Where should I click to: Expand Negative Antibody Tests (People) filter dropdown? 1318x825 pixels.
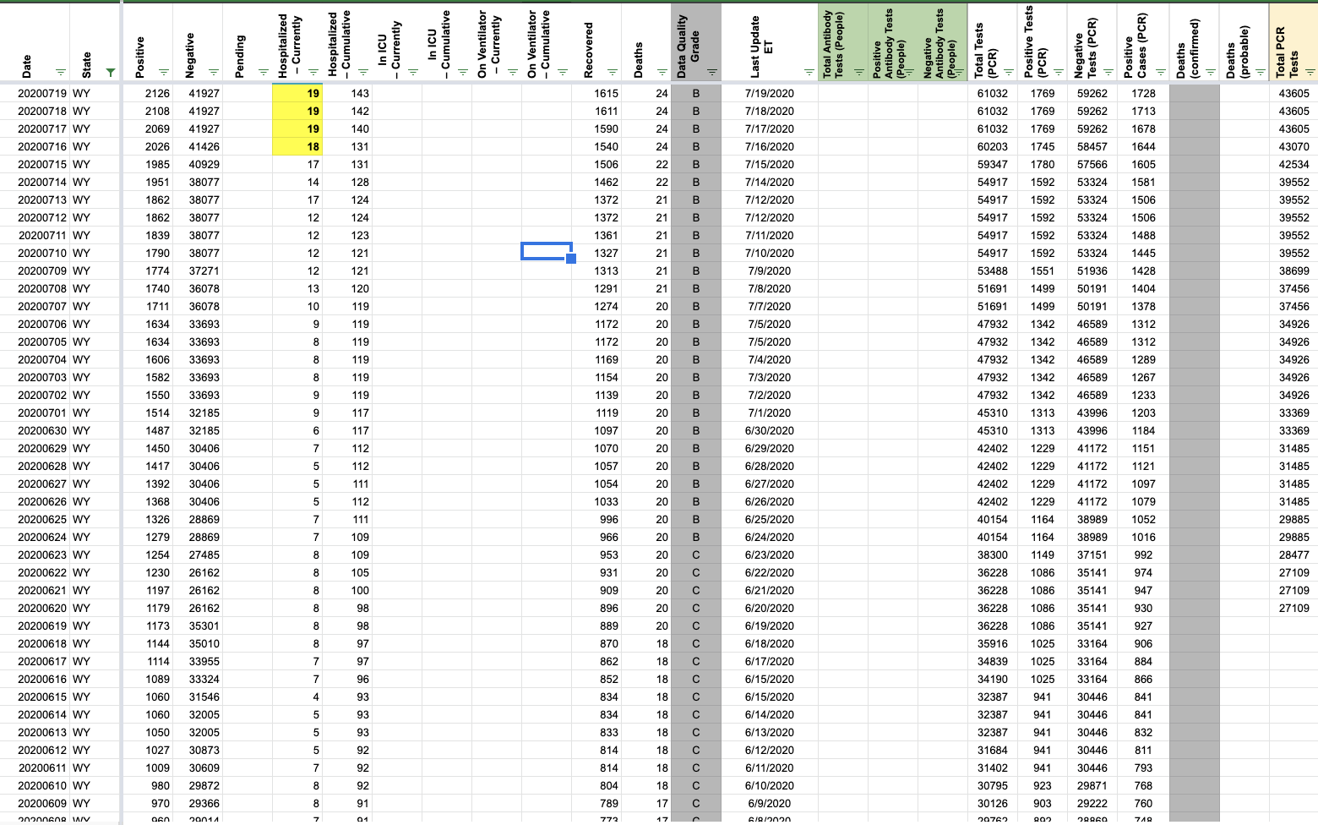click(958, 73)
